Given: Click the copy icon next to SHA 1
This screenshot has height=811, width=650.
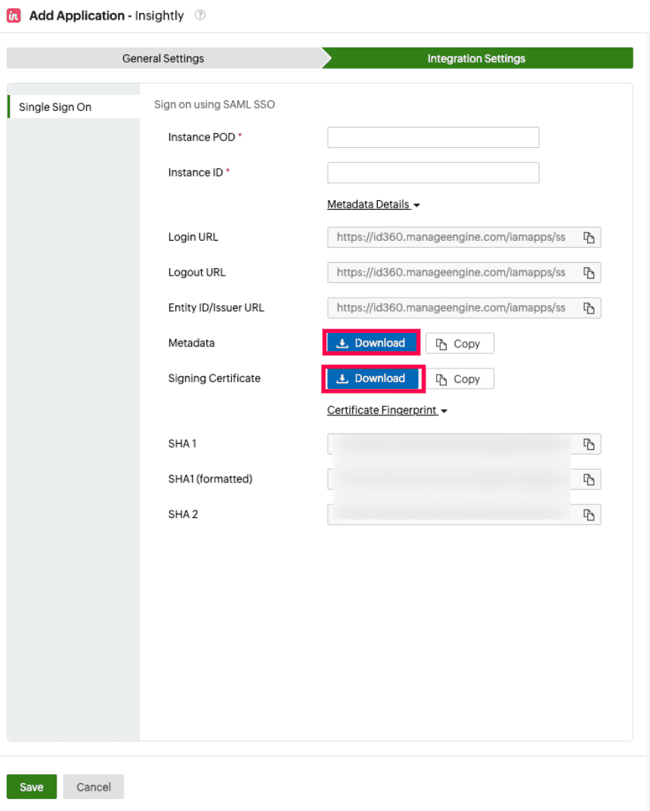Looking at the screenshot, I should (589, 443).
